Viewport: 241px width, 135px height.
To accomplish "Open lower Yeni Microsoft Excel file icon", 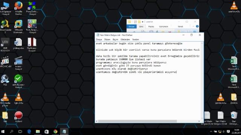I will tap(234, 81).
